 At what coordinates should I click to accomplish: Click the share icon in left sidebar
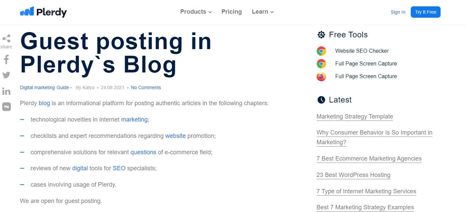tap(6, 38)
